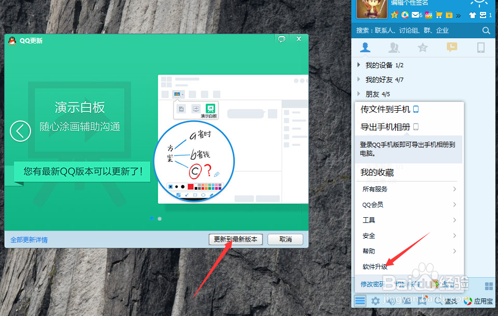The width and height of the screenshot is (498, 316).
Task: Open QQ mailbox envelope icon showing 6
Action: click(417, 14)
